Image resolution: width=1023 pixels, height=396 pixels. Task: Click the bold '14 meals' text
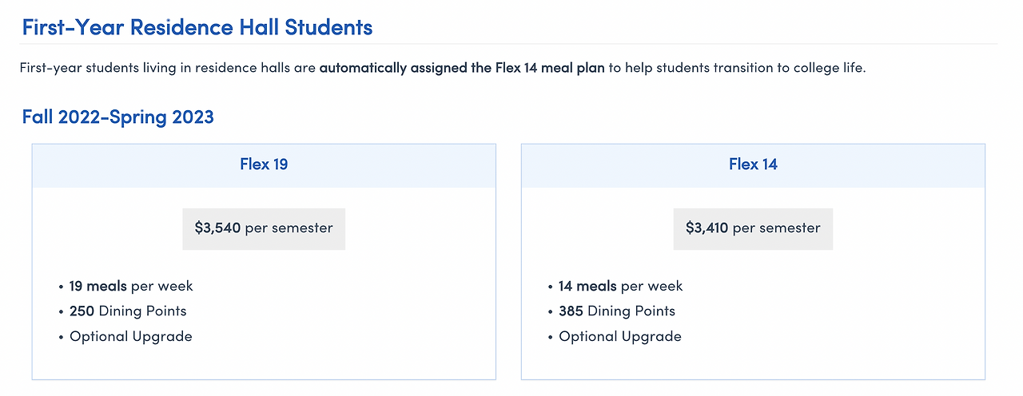pos(587,286)
